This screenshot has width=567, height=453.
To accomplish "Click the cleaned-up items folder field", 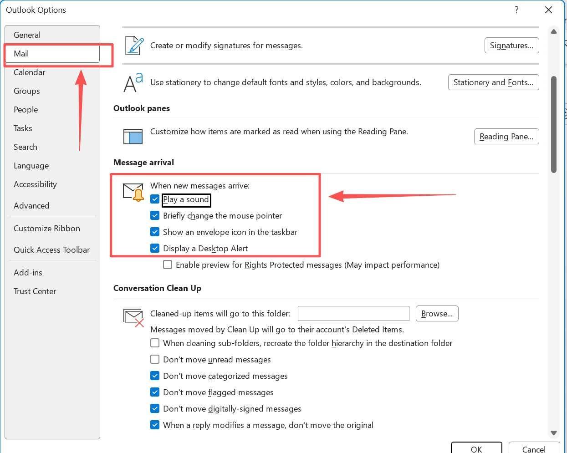I will point(353,314).
